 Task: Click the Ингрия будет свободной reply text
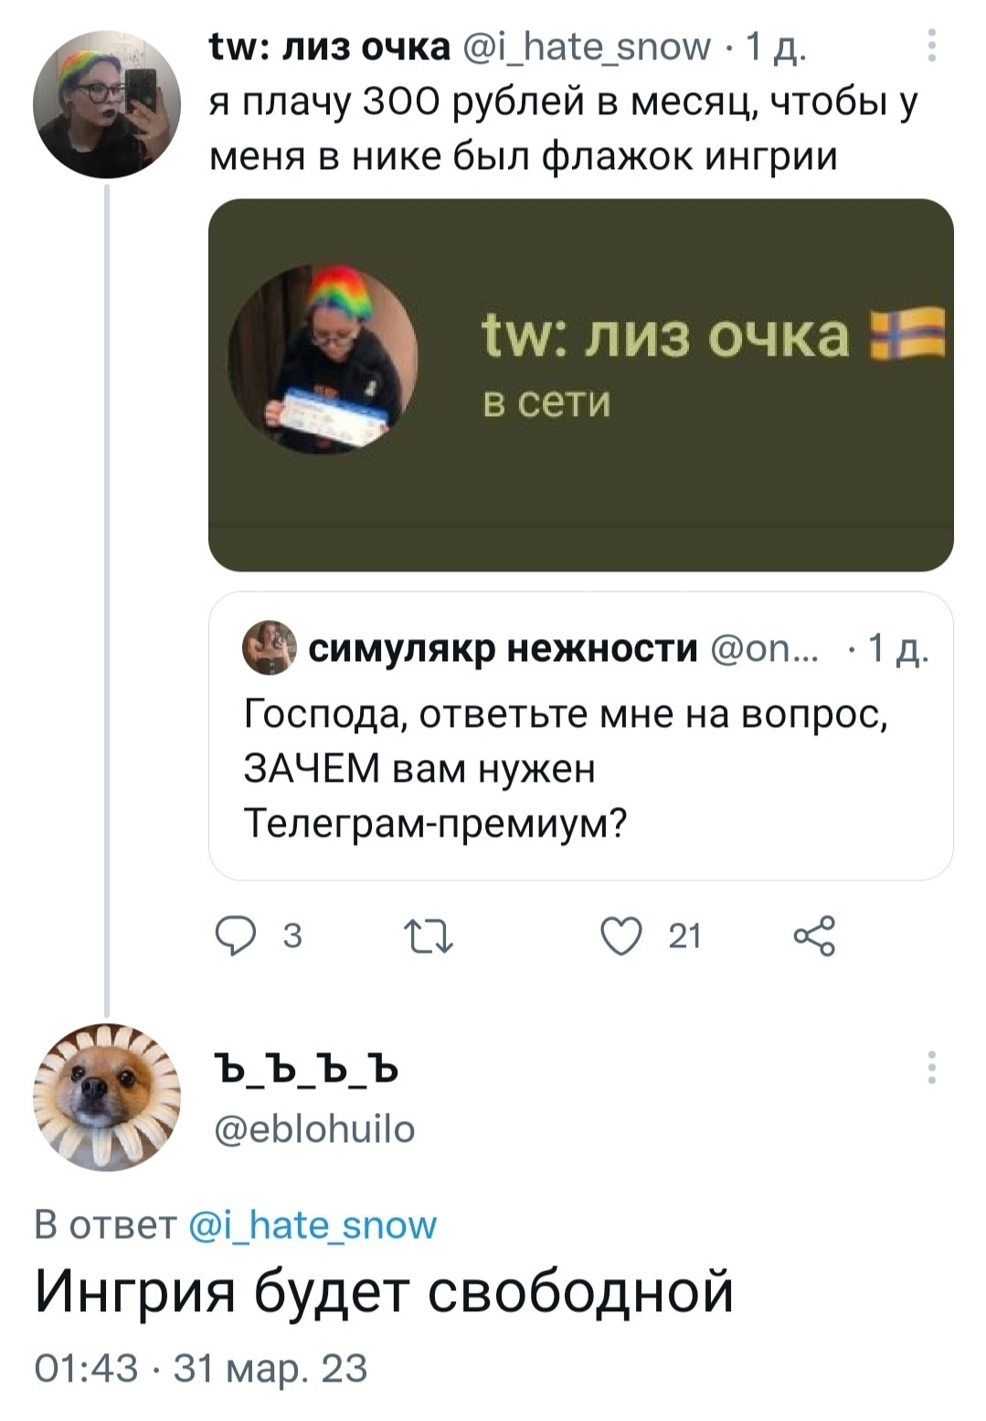pyautogui.click(x=384, y=1292)
